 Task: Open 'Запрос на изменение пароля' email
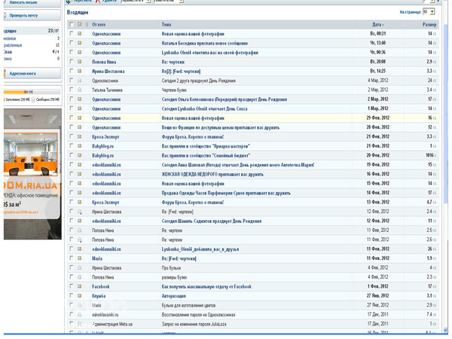[194, 324]
